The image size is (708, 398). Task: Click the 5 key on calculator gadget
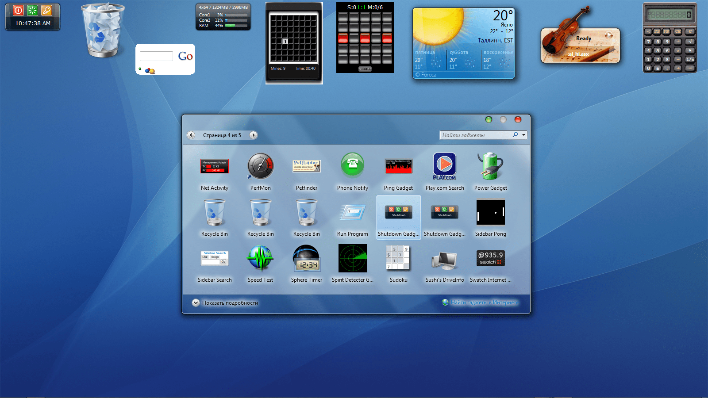pos(658,50)
